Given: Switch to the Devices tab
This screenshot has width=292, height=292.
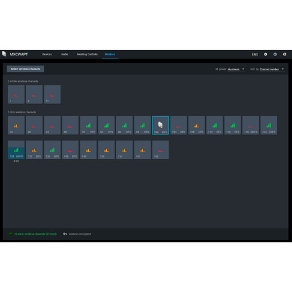Looking at the screenshot, I should click(x=47, y=54).
